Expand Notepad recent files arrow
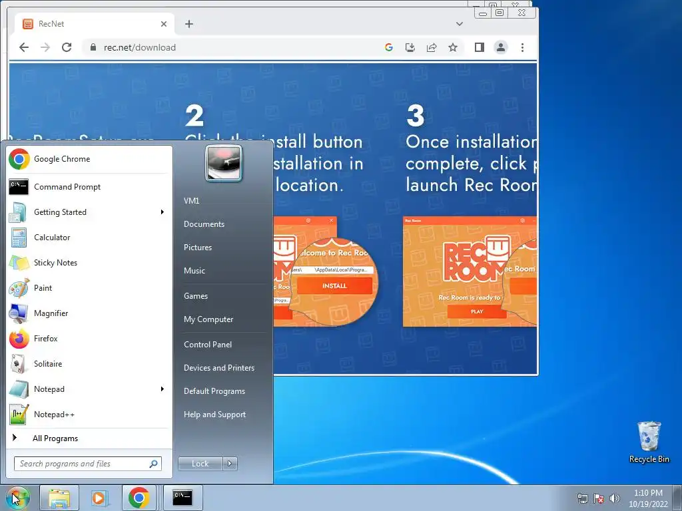The height and width of the screenshot is (511, 682). [163, 389]
